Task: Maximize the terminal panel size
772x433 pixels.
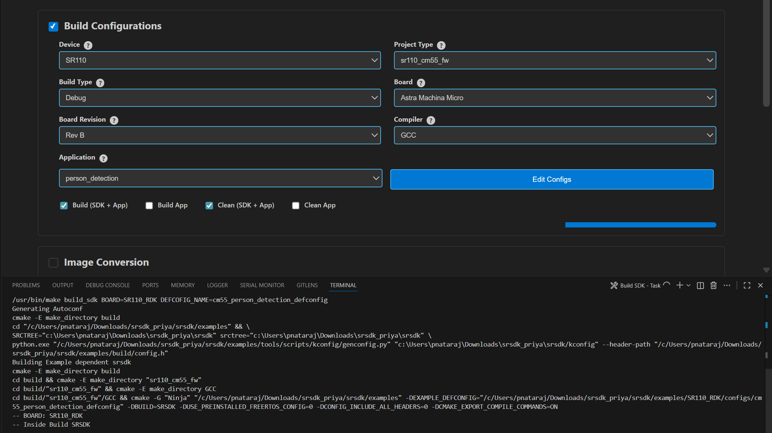Action: click(x=747, y=285)
